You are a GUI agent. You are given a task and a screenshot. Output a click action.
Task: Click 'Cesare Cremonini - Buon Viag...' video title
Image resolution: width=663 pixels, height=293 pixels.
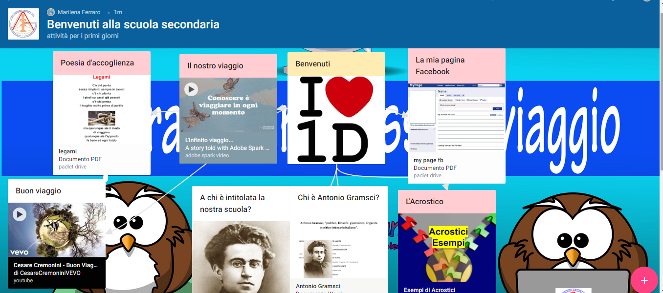pos(56,265)
